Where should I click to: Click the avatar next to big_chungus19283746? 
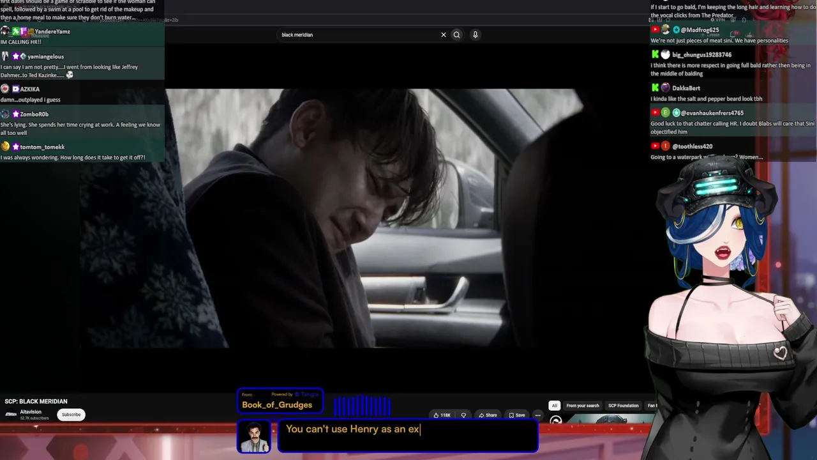(665, 55)
